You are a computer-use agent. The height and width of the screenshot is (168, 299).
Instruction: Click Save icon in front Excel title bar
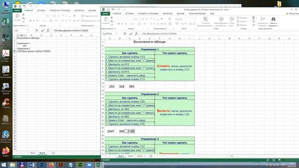pos(108,9)
